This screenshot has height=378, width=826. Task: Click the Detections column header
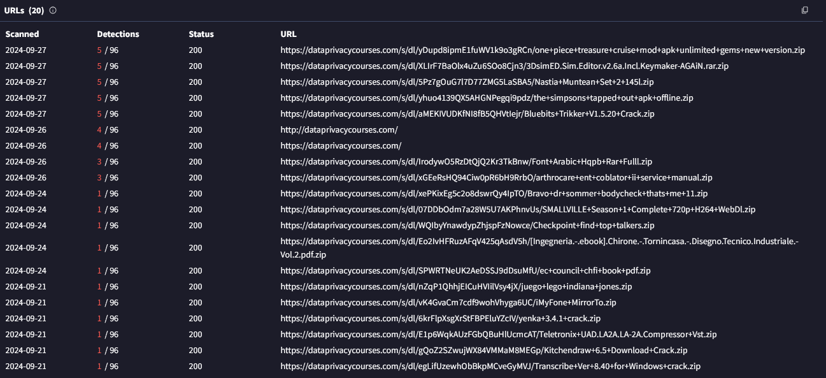coord(118,34)
